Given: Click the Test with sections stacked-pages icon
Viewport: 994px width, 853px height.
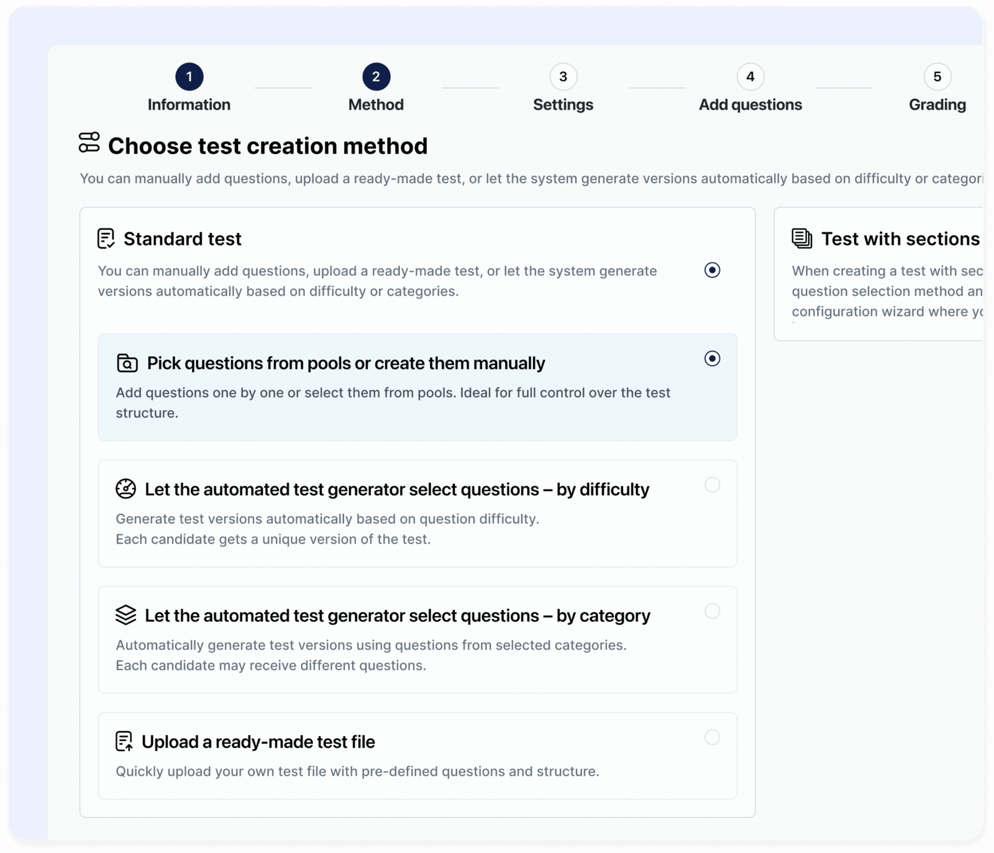Looking at the screenshot, I should tap(801, 239).
